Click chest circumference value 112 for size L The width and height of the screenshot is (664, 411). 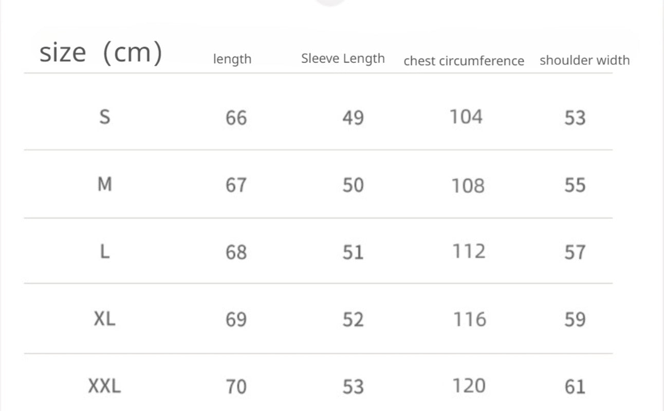click(469, 251)
